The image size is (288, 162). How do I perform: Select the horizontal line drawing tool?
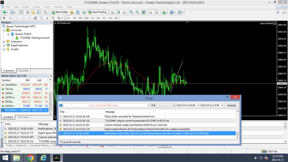(x=23, y=18)
